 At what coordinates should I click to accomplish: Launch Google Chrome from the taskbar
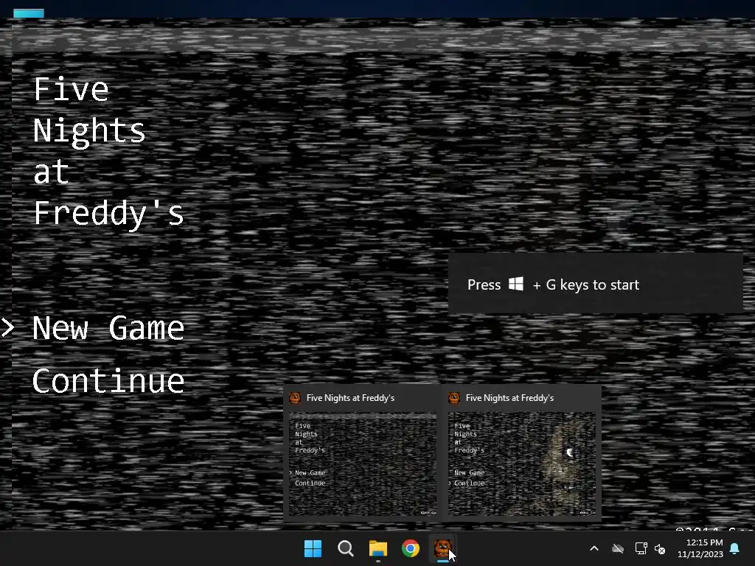tap(411, 548)
